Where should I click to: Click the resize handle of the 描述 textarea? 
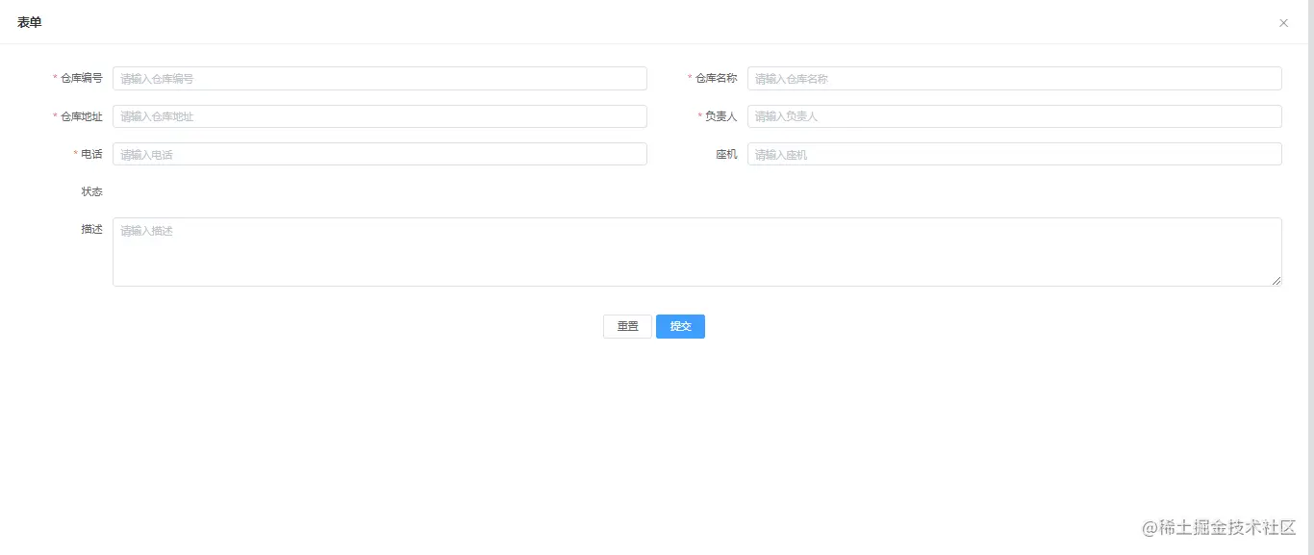1276,282
